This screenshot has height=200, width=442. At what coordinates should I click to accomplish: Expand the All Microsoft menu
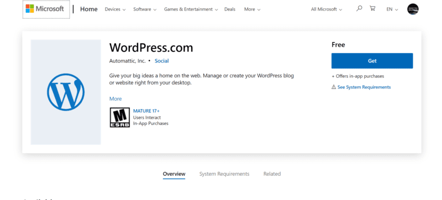coord(327,9)
